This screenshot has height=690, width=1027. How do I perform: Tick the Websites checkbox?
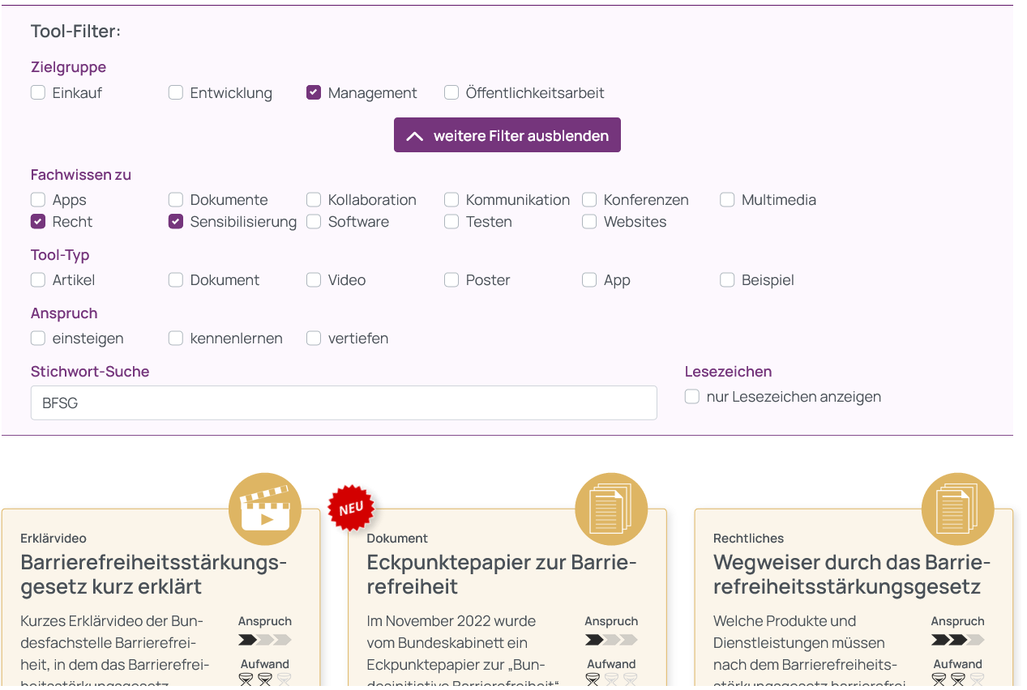[x=589, y=221]
